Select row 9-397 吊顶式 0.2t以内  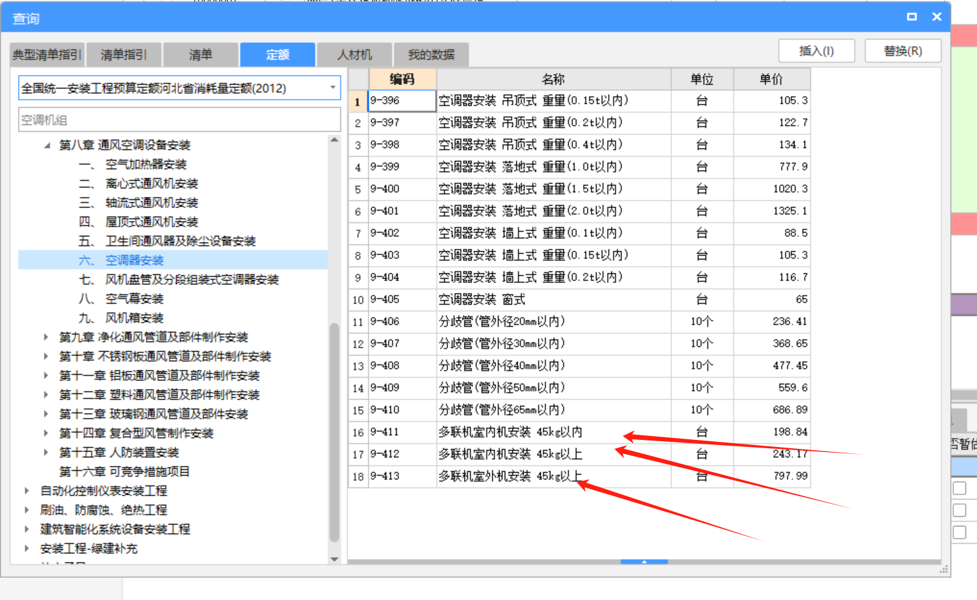coord(579,123)
